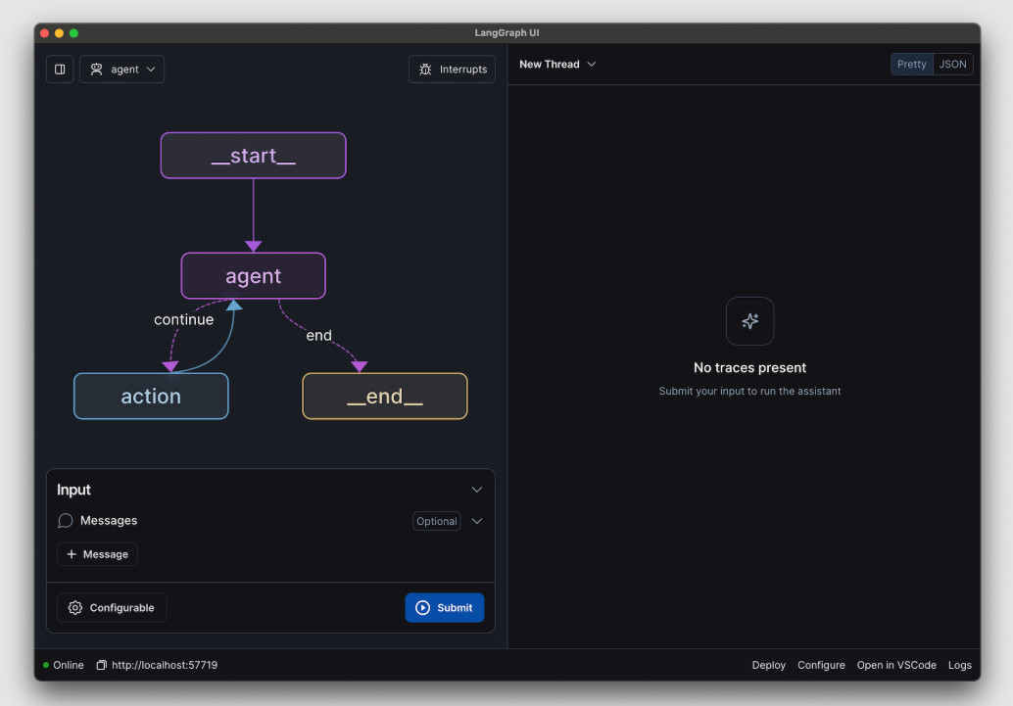Select the __end__ node
Image resolution: width=1013 pixels, height=706 pixels.
coord(384,396)
